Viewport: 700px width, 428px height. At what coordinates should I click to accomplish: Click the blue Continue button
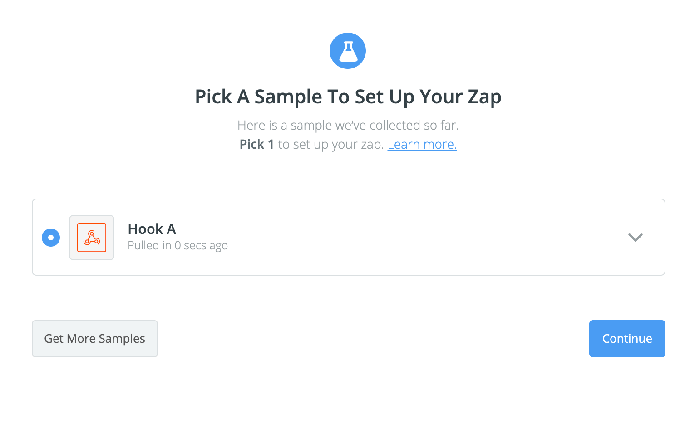pos(627,339)
